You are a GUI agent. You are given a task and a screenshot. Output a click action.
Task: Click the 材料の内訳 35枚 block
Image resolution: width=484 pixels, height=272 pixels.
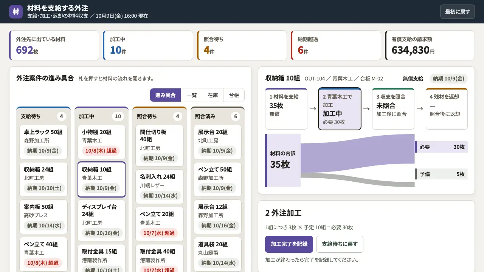click(283, 161)
